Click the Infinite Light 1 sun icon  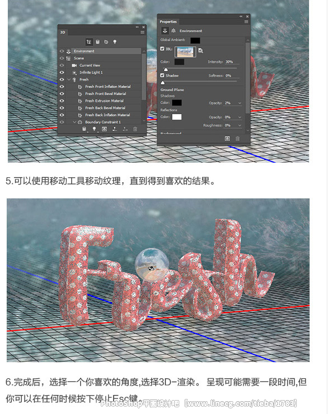[75, 72]
